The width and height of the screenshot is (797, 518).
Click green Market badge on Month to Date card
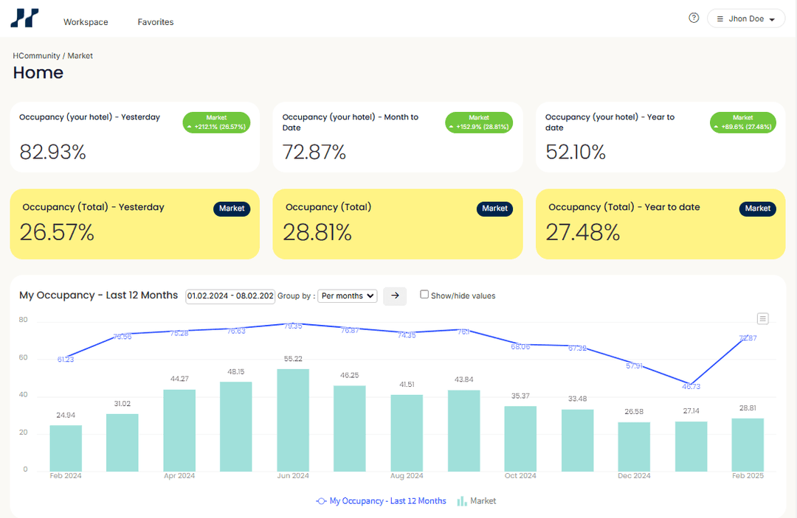coord(479,122)
